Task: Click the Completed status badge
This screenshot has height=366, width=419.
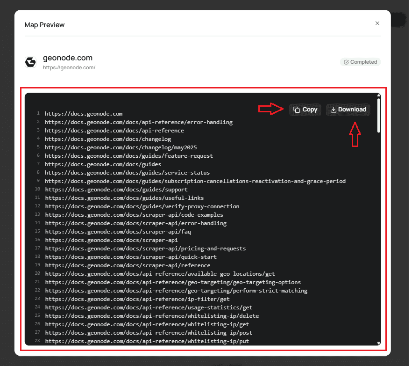Action: [x=360, y=62]
